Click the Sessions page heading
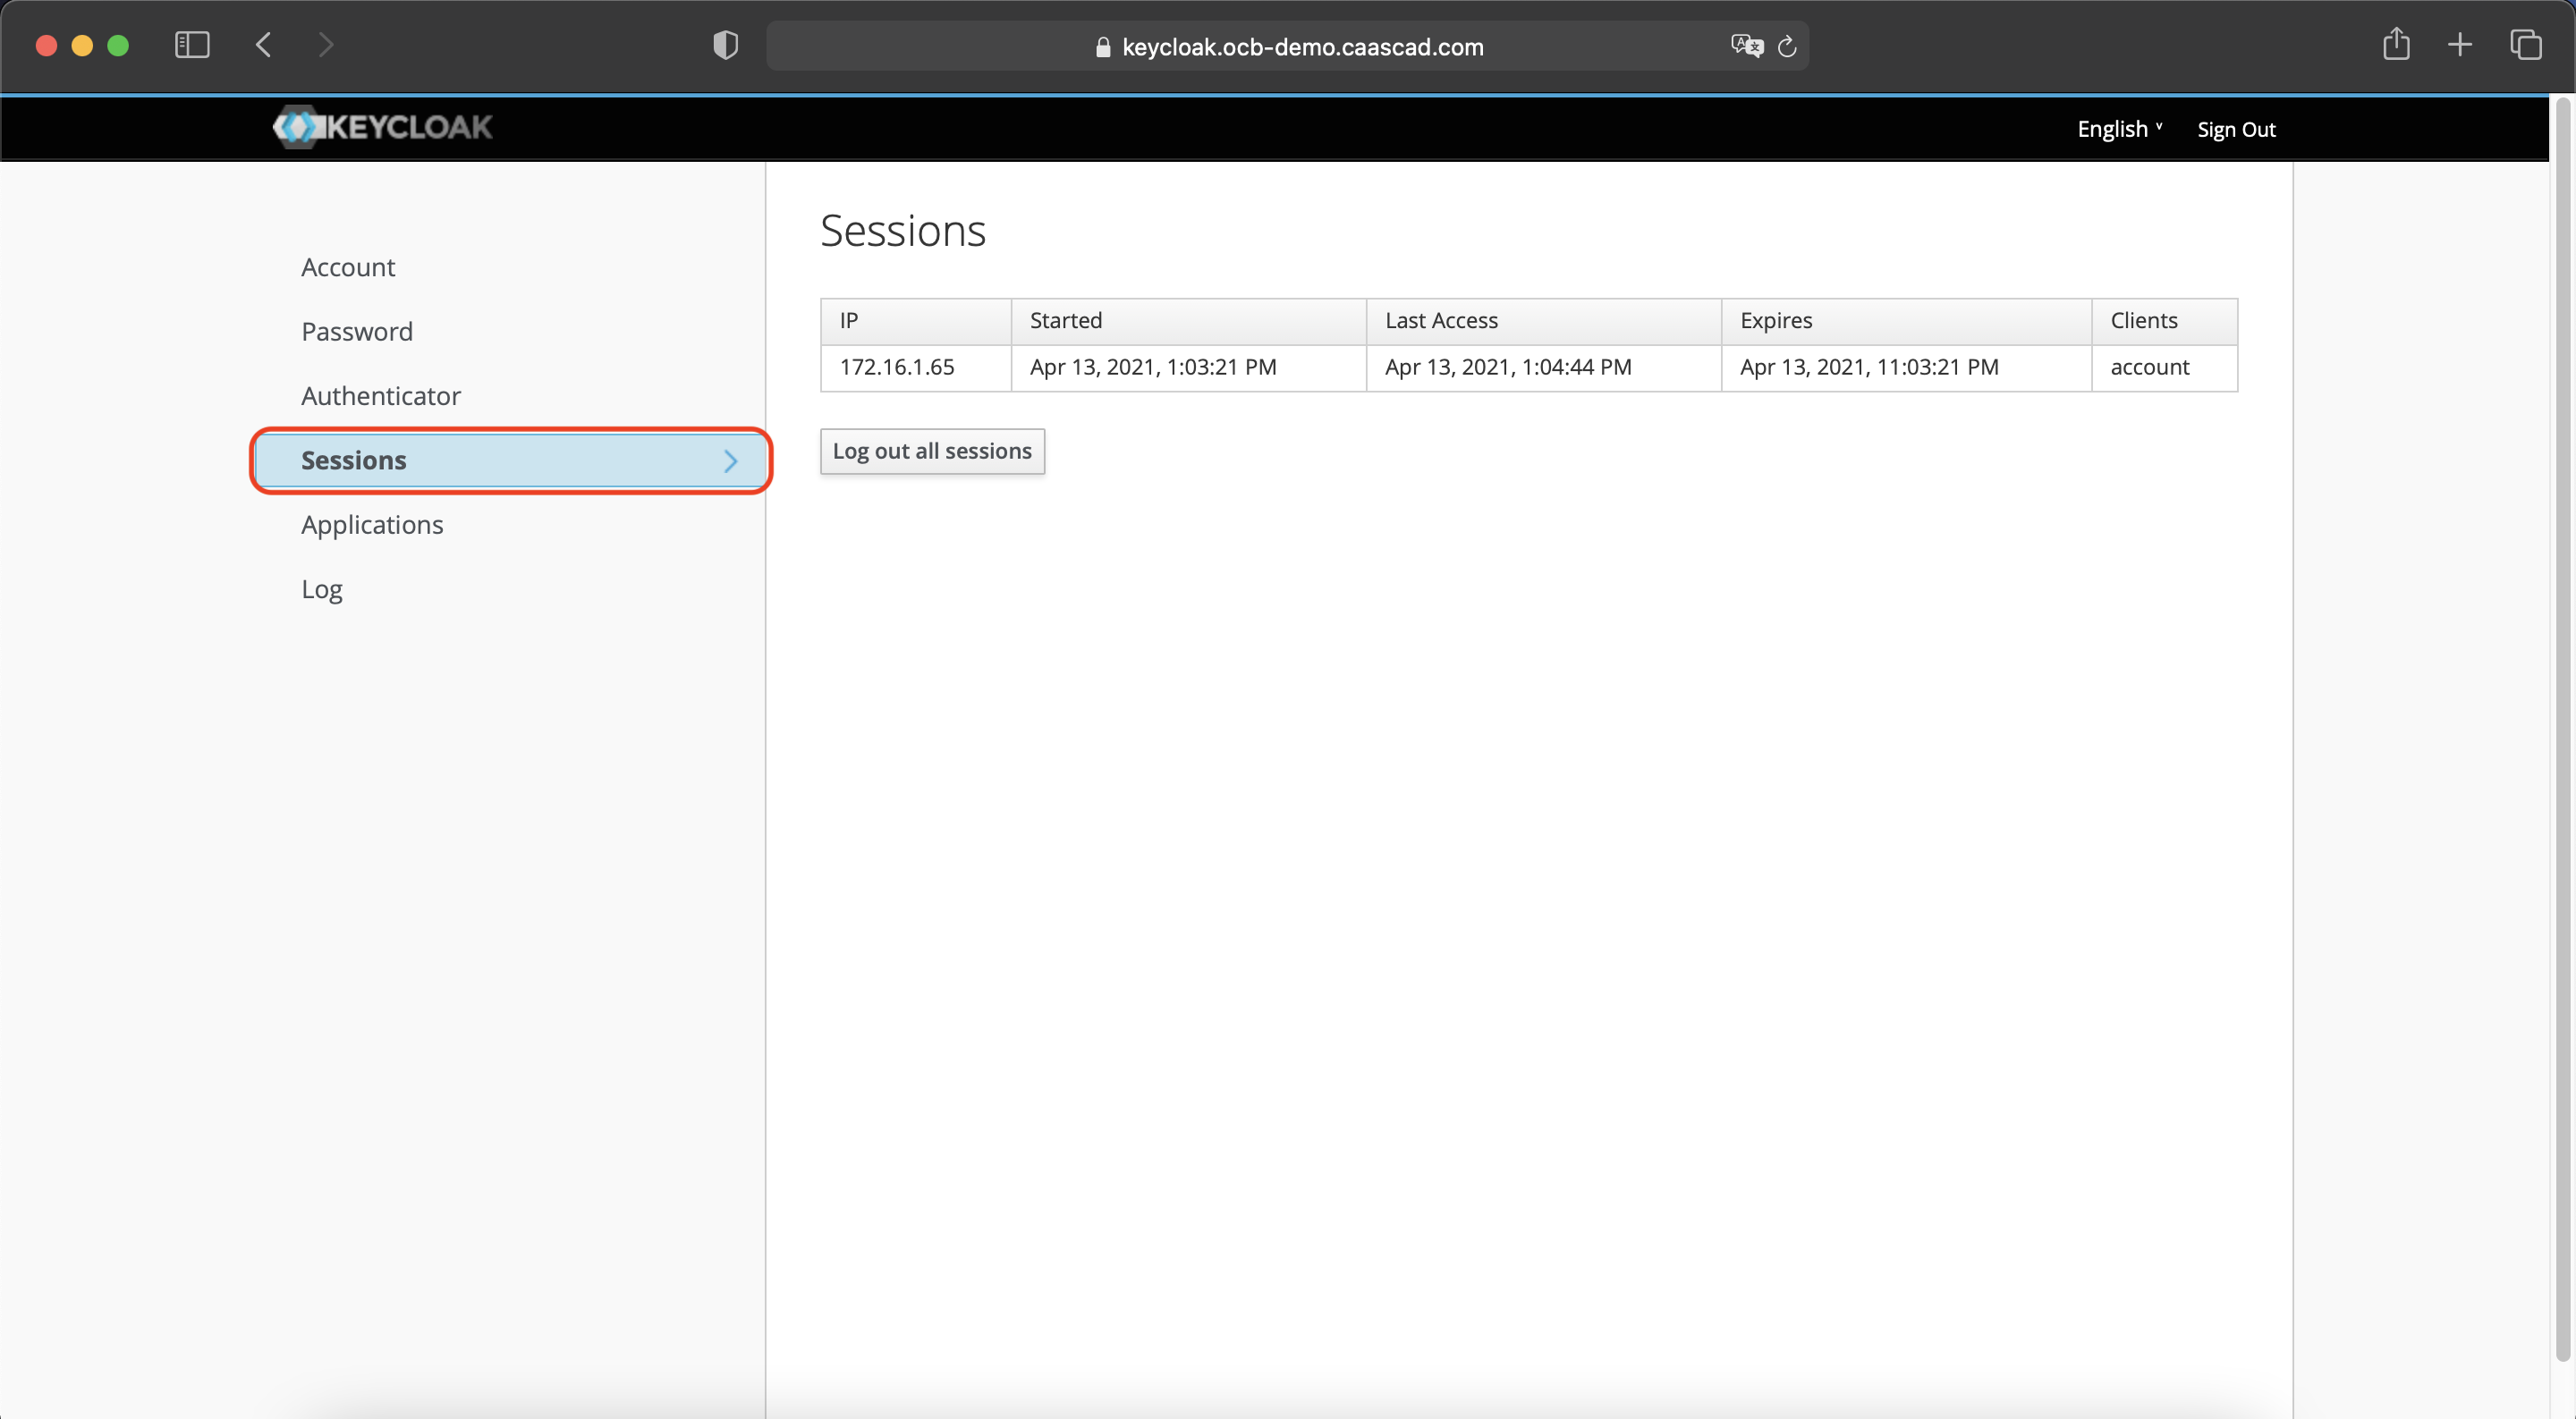The image size is (2576, 1419). pos(903,231)
